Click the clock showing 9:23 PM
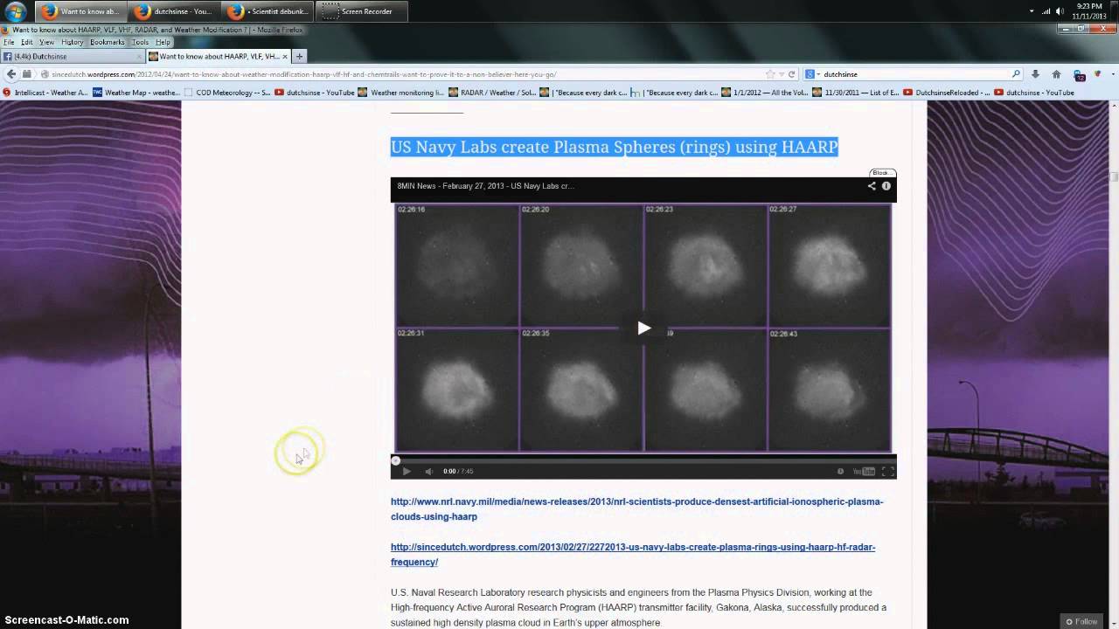1119x629 pixels. click(x=1088, y=11)
